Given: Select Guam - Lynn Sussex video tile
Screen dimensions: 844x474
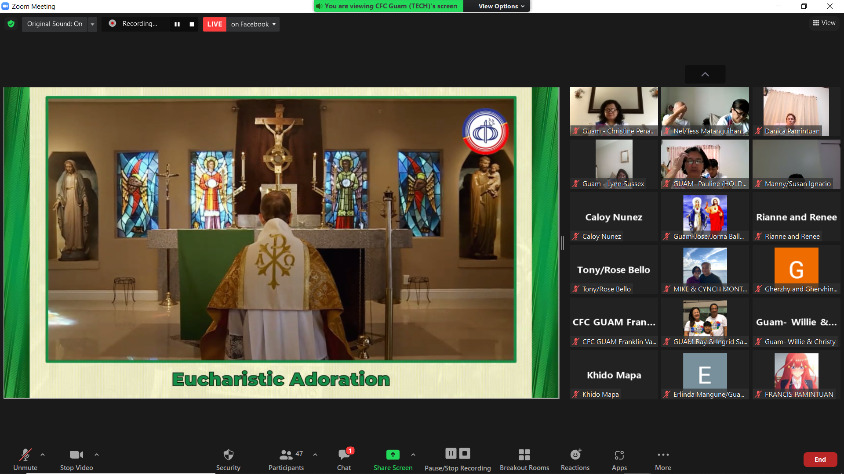Looking at the screenshot, I should click(x=614, y=164).
